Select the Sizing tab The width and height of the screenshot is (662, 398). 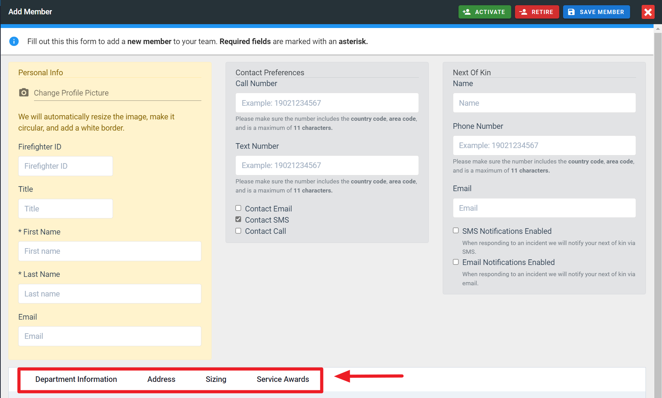point(216,379)
